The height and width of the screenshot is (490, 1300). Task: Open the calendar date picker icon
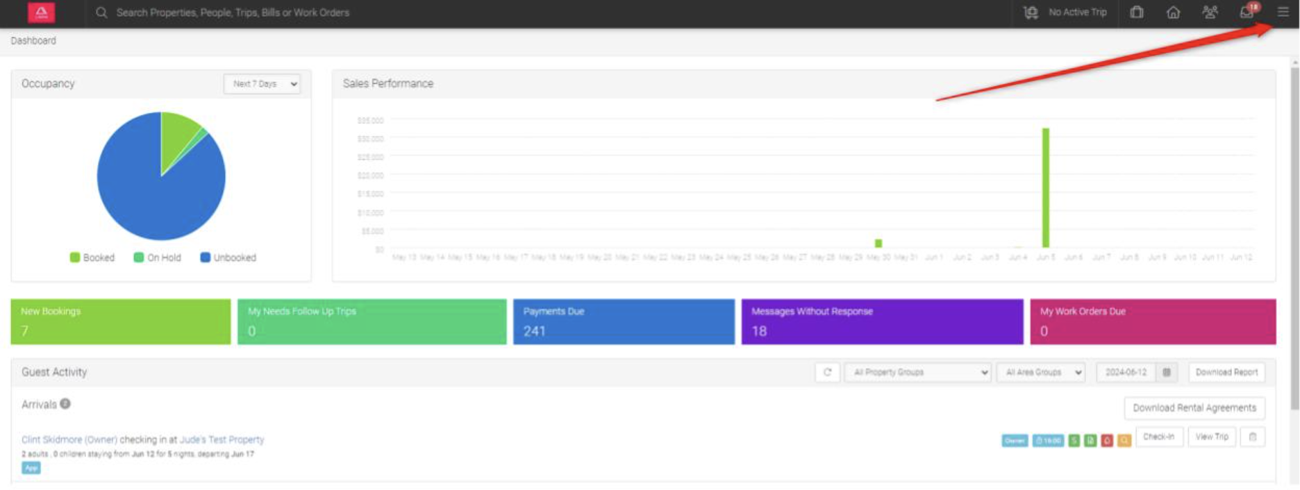click(x=1167, y=373)
